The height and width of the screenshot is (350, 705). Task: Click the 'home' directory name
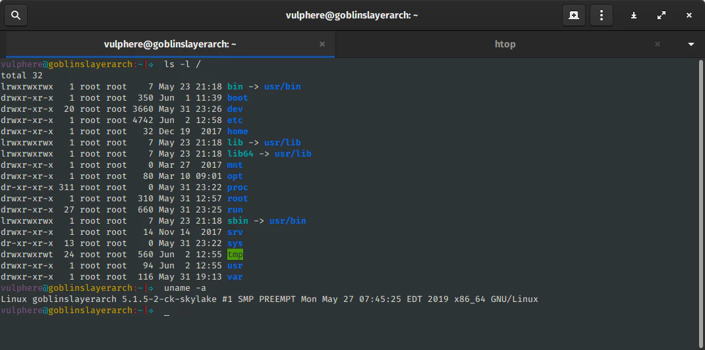point(237,132)
